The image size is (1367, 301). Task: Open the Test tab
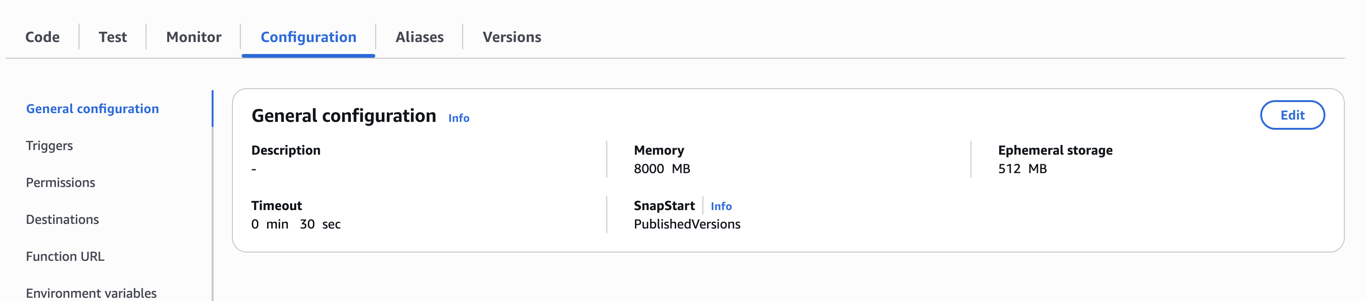click(x=112, y=36)
